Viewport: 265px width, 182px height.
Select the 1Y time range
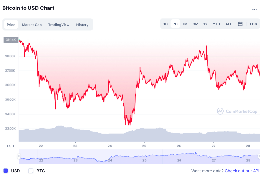pos(205,24)
